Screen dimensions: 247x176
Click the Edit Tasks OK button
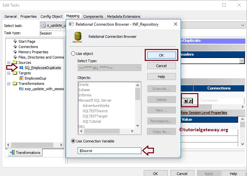[156, 173]
